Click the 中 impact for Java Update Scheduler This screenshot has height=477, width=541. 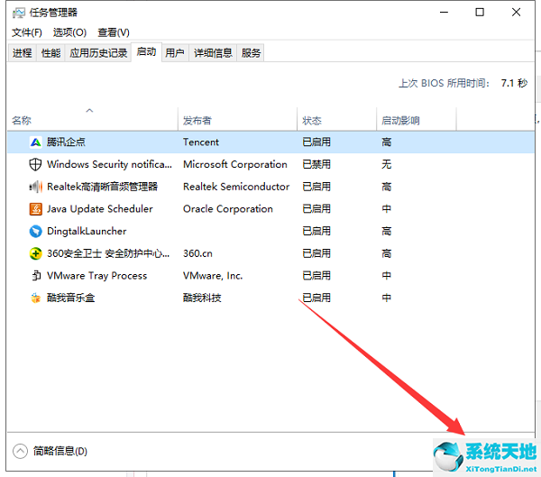point(387,209)
